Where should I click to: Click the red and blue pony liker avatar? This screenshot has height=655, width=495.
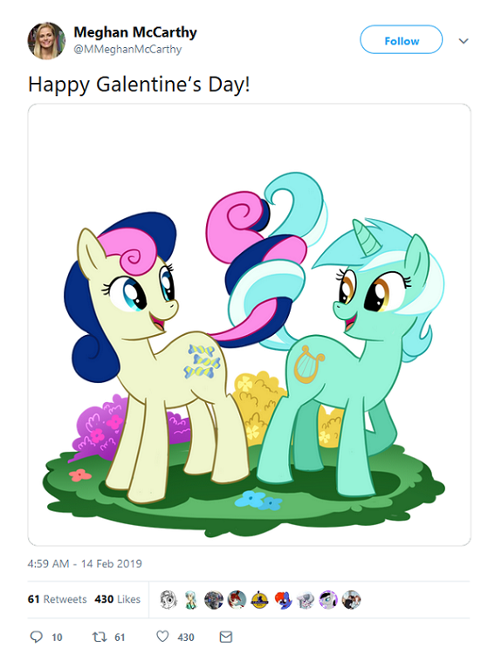point(283,600)
